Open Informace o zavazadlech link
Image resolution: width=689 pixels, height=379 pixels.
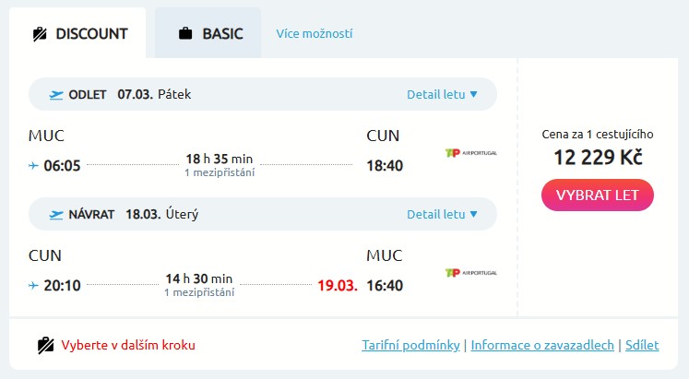point(542,345)
